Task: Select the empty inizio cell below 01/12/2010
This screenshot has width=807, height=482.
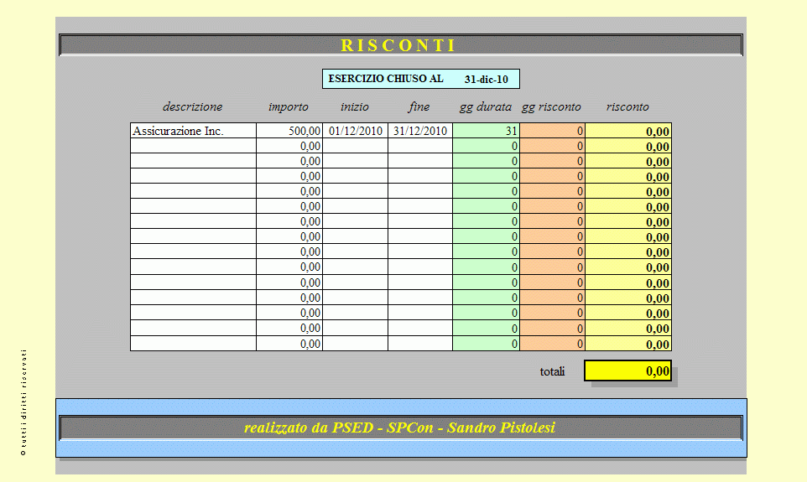Action: tap(355, 146)
